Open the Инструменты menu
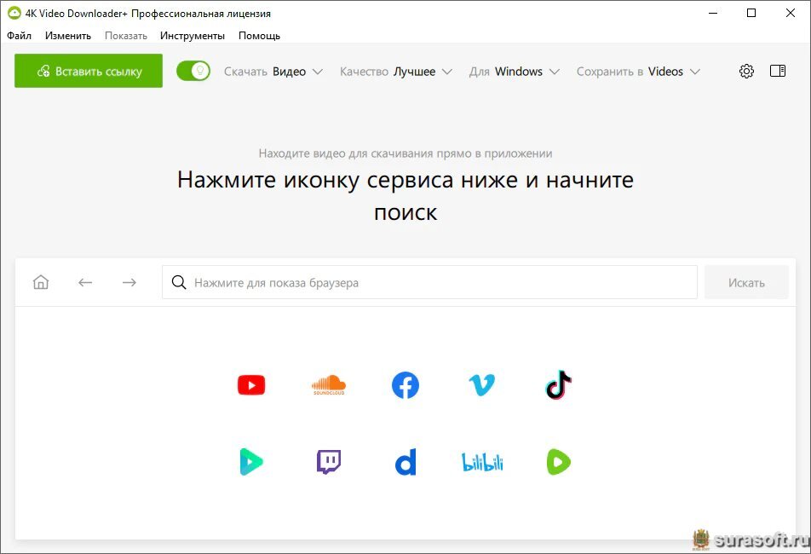The image size is (811, 554). coord(193,36)
